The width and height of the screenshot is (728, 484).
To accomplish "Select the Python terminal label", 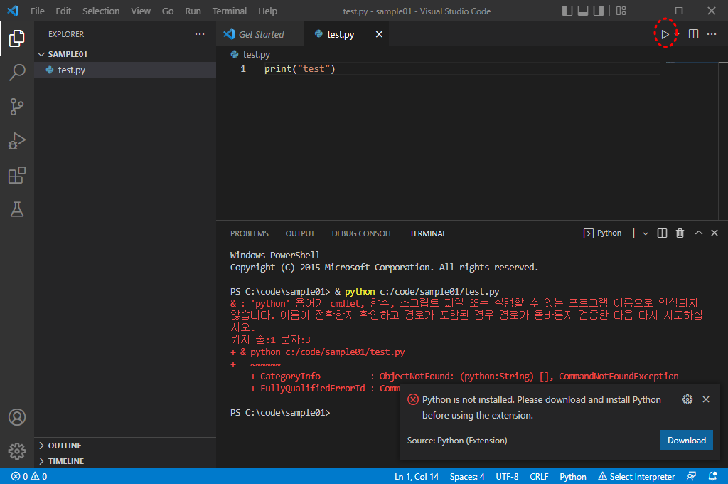I will point(602,233).
